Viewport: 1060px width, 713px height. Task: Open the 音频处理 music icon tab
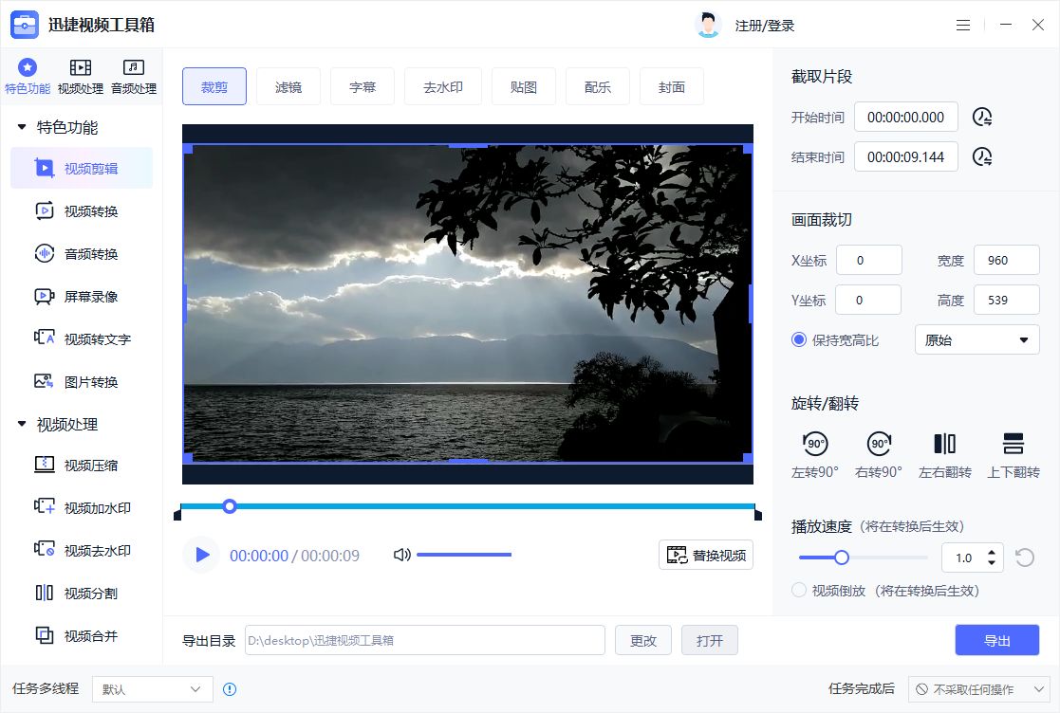[133, 76]
